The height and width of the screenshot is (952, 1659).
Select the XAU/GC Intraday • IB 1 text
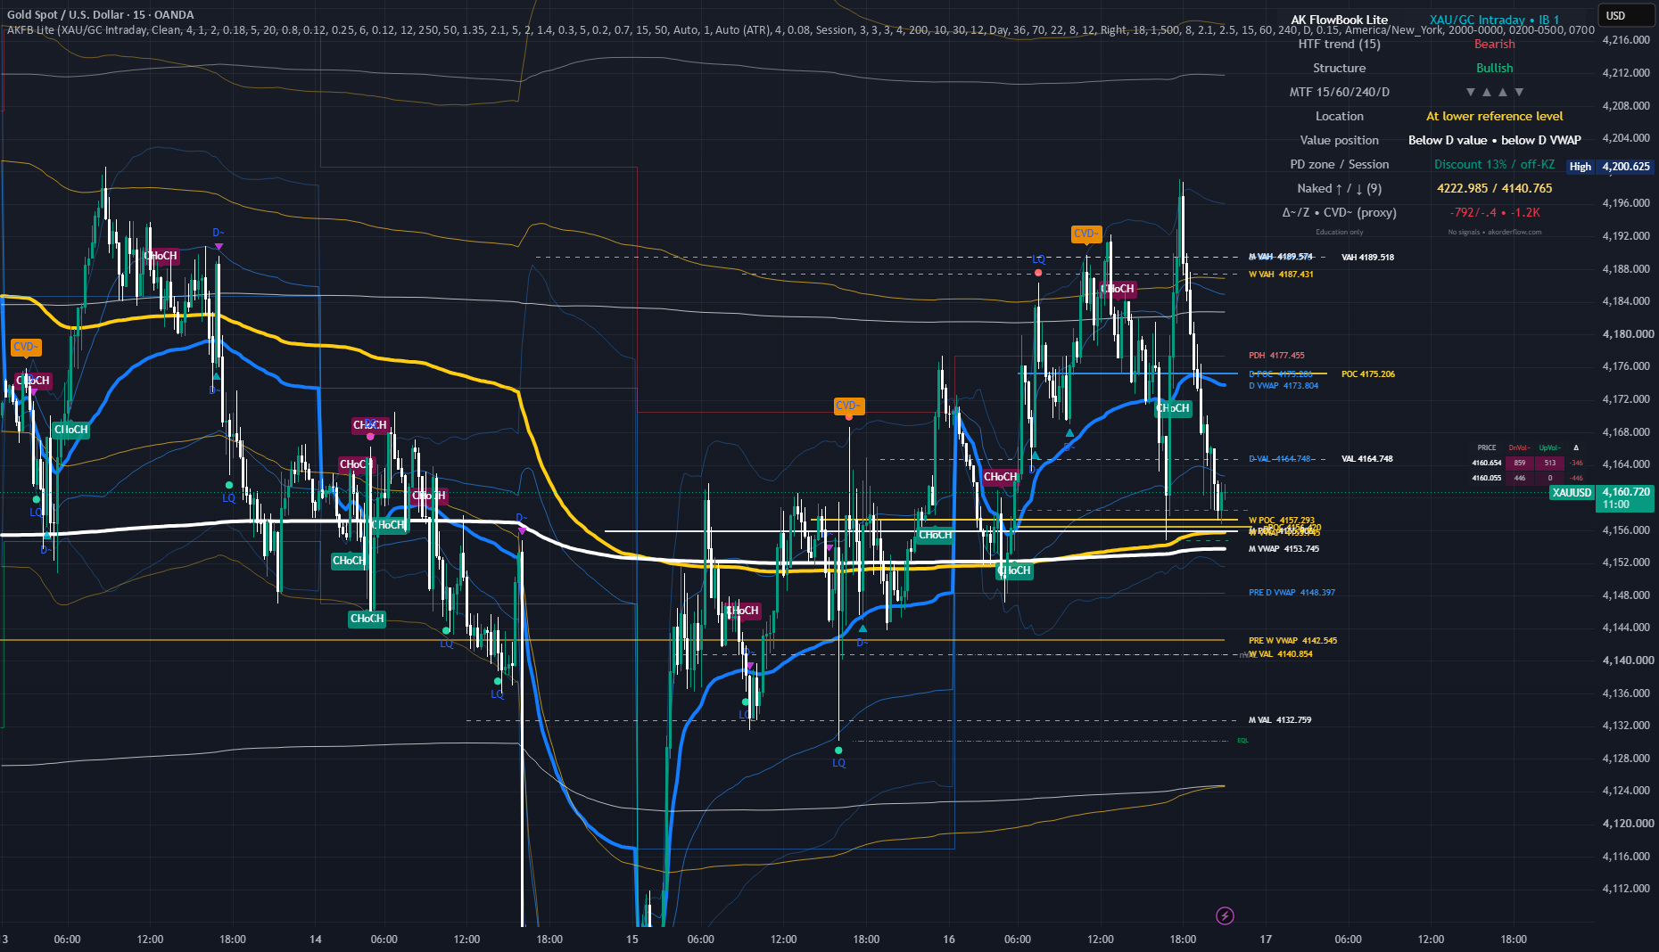[x=1494, y=20]
